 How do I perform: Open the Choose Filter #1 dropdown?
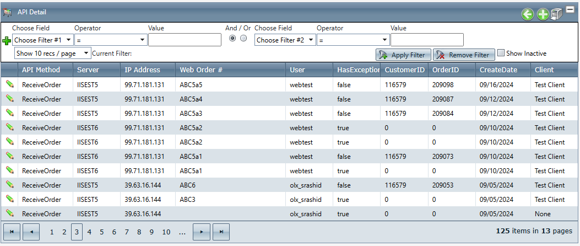coord(43,40)
